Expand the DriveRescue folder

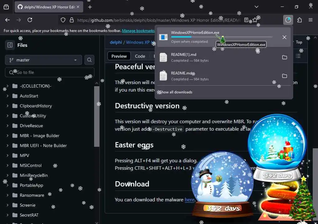(7, 126)
